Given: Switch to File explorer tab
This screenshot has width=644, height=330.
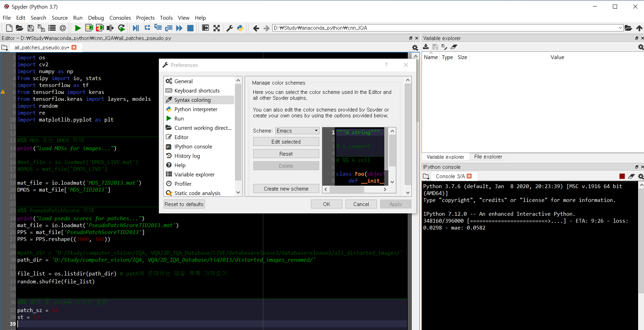Looking at the screenshot, I should click(x=488, y=157).
